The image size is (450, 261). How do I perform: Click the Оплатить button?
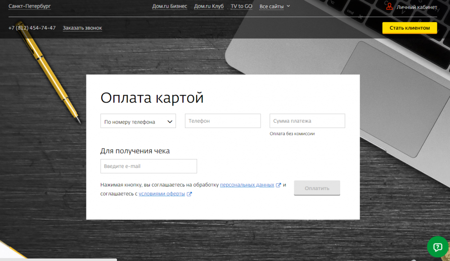tap(317, 188)
